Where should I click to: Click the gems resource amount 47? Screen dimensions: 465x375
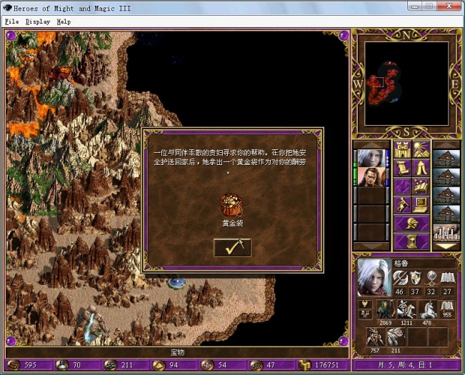pyautogui.click(x=271, y=365)
